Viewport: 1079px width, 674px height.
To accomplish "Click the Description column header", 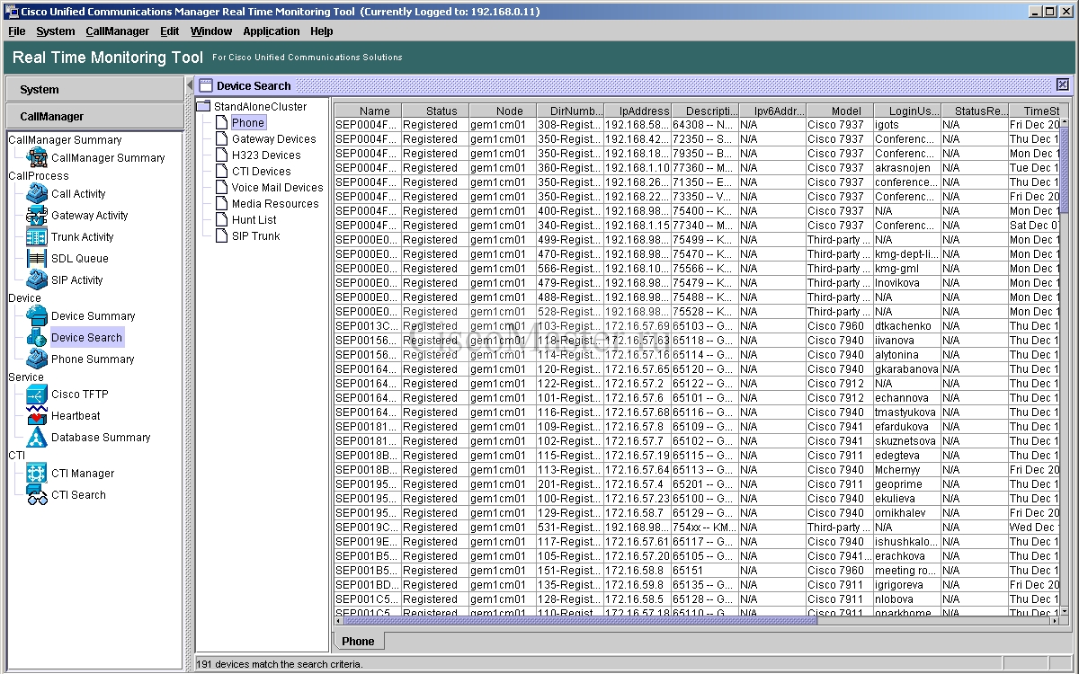I will (705, 111).
